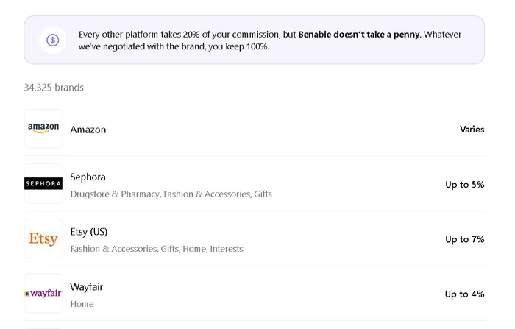Click Sephora's "Up to 5%" commission rate

coord(464,185)
